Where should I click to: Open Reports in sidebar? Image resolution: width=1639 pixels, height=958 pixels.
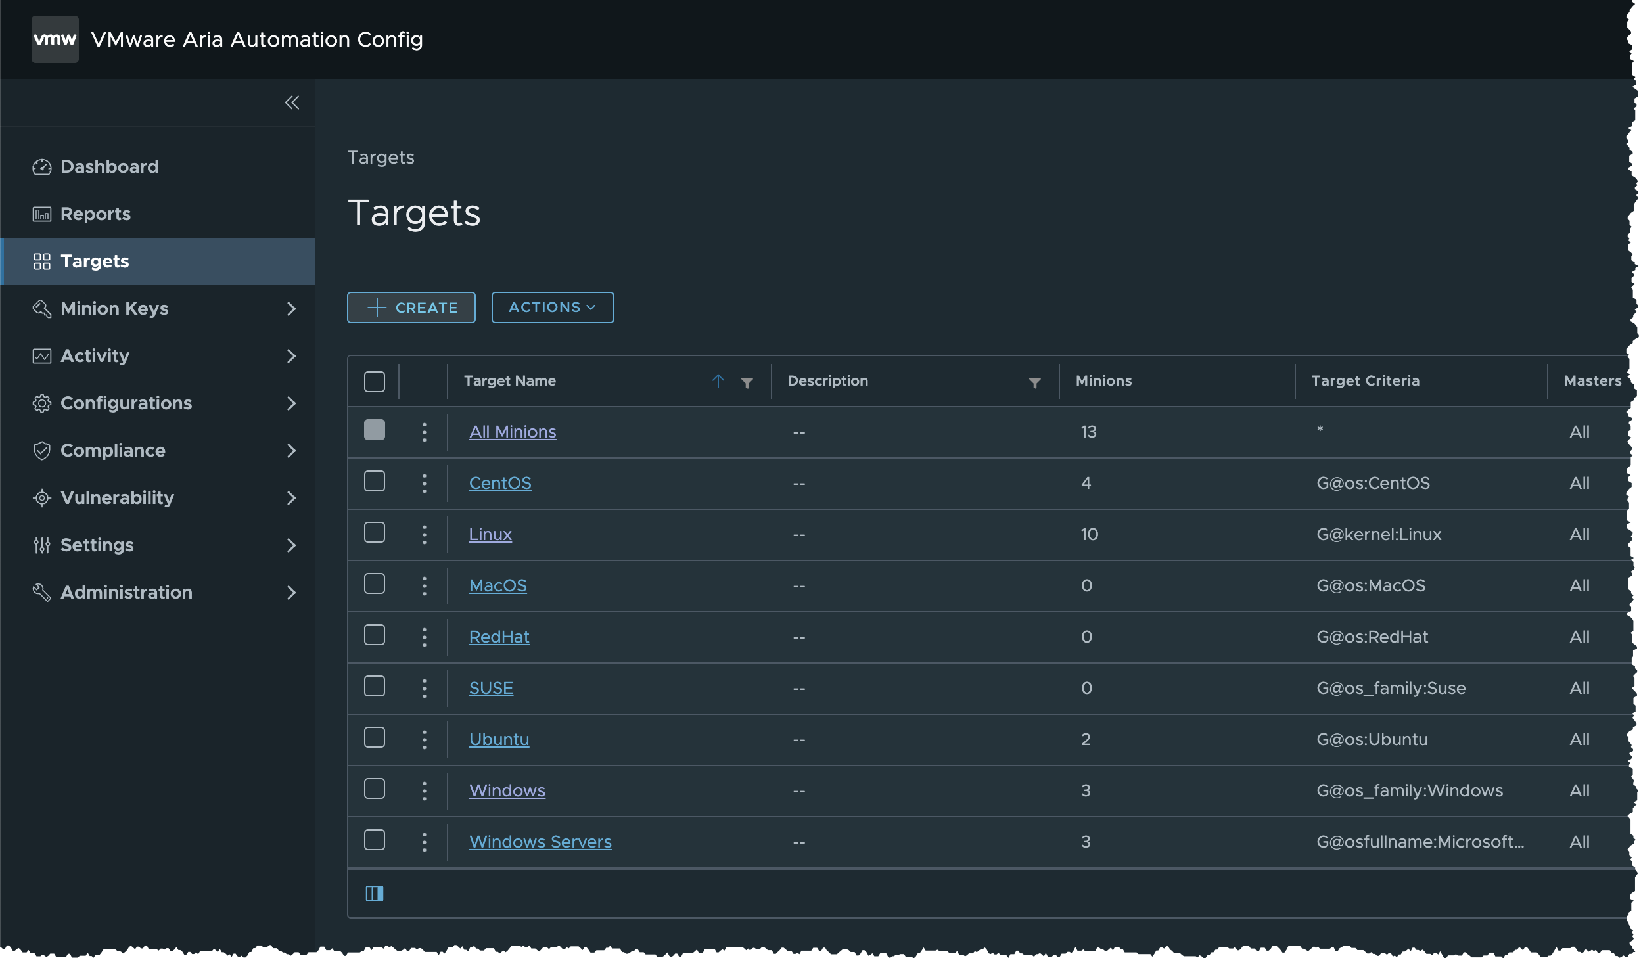(x=158, y=214)
